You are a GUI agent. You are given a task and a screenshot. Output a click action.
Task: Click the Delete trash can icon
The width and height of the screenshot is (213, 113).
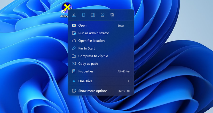tap(112, 15)
